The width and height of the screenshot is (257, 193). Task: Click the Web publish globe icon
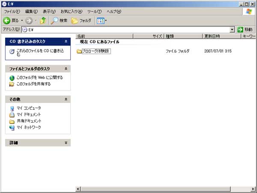click(x=12, y=78)
